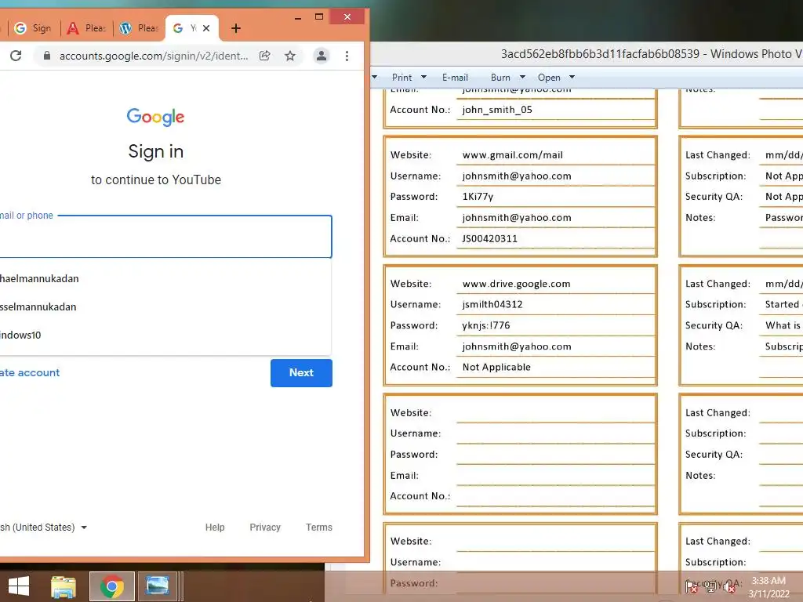Open the Chrome profile avatar
The width and height of the screenshot is (803, 602).
[321, 56]
